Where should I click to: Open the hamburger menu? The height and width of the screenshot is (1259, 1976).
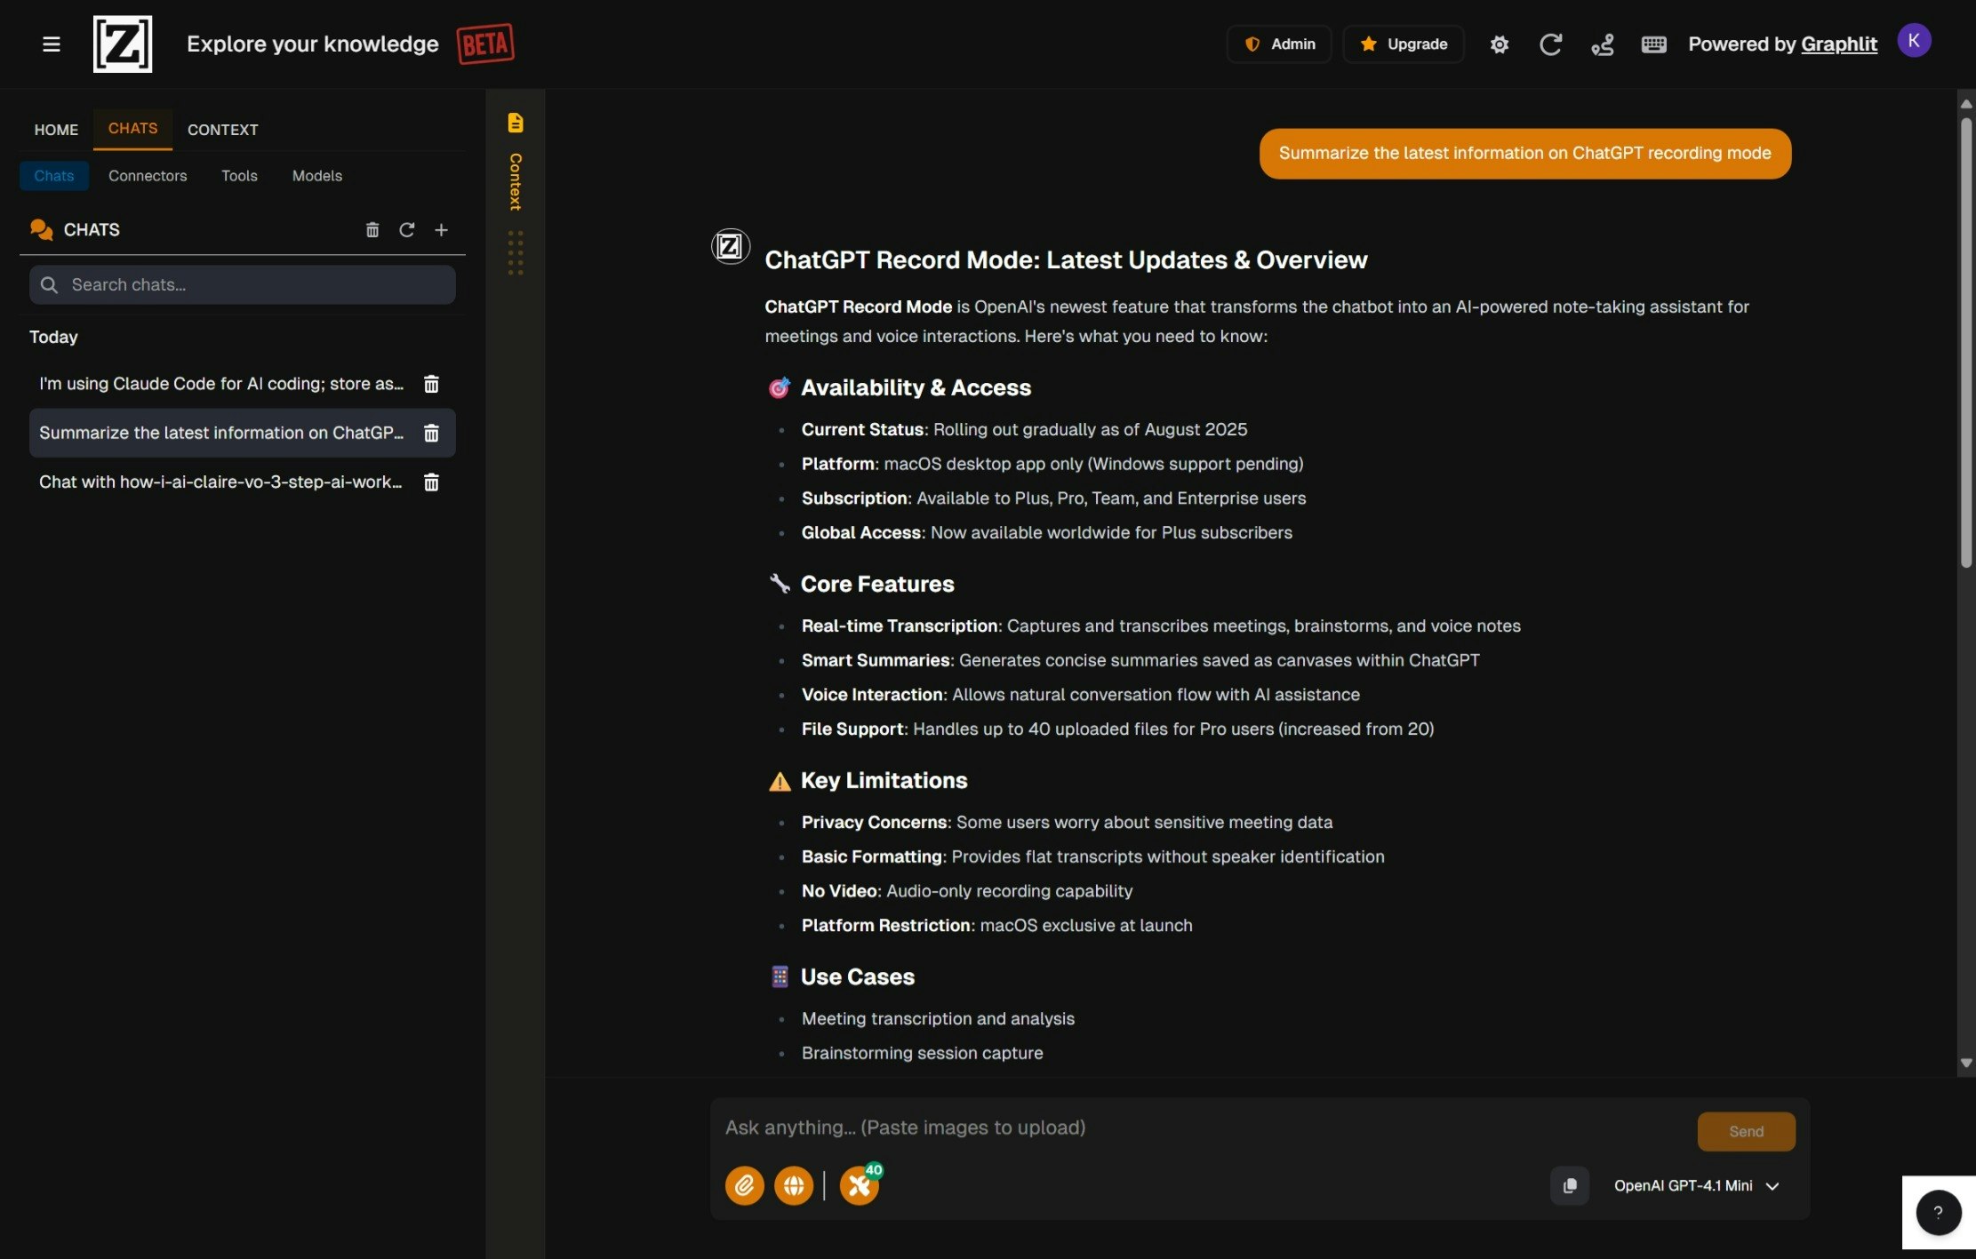point(51,44)
